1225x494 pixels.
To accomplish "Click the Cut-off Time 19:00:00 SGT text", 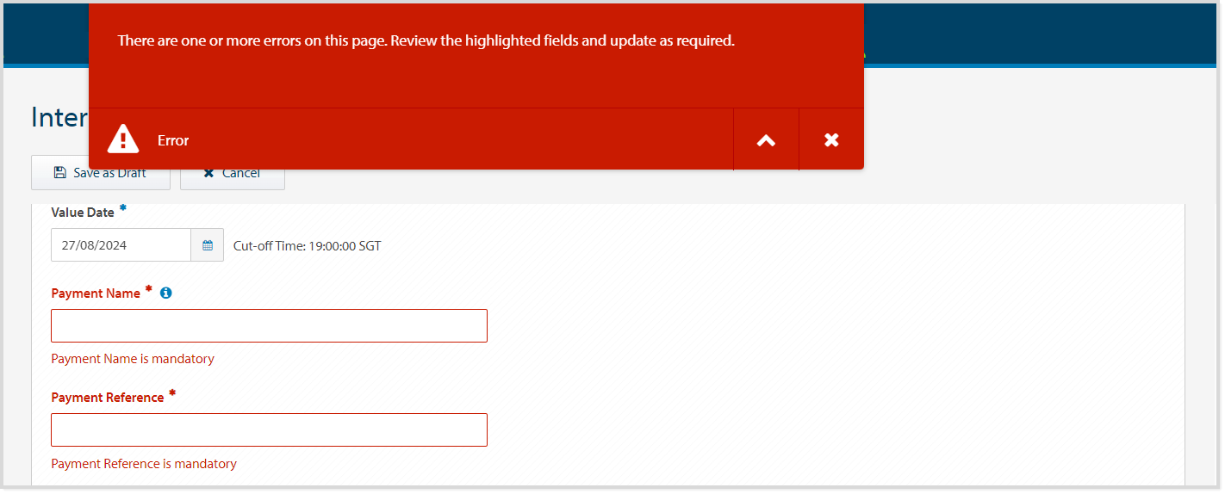I will click(x=307, y=246).
